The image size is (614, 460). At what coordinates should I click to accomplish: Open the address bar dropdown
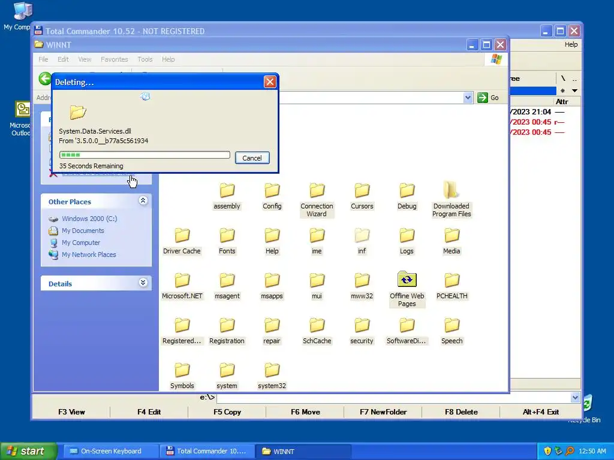pos(468,98)
